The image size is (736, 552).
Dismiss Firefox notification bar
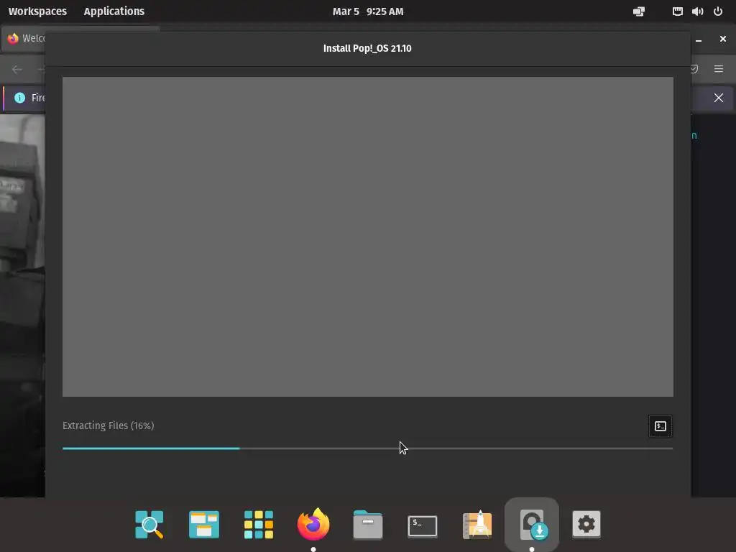[x=718, y=98]
